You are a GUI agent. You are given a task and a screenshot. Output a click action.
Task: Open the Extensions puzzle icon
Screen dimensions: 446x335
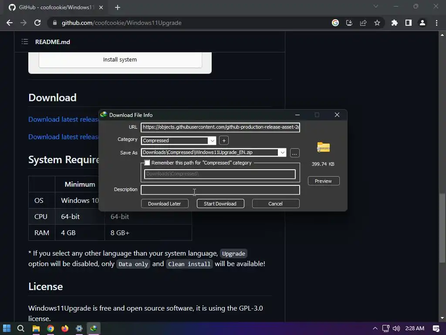click(x=394, y=23)
